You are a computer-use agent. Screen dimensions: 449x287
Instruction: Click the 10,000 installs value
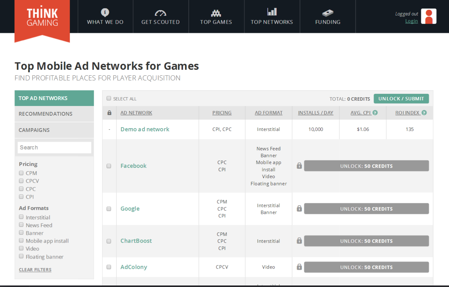(316, 129)
